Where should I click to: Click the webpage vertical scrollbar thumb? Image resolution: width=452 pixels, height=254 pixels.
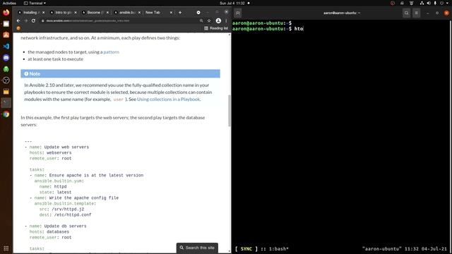coord(230,111)
